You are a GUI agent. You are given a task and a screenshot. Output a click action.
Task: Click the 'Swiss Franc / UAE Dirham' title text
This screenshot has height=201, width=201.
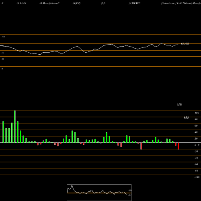[x=176, y=3]
